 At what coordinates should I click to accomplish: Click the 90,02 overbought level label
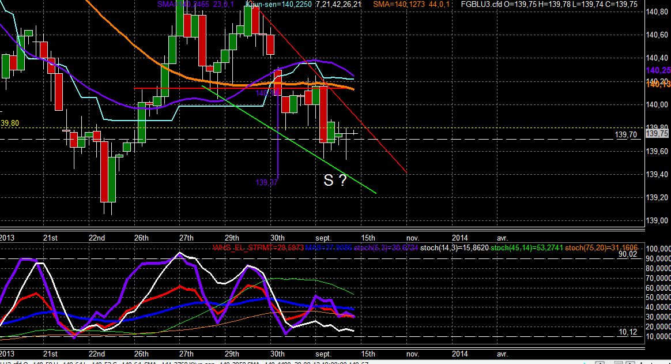click(x=628, y=254)
